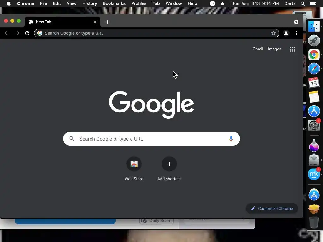Image resolution: width=323 pixels, height=242 pixels.
Task: Open the File menu
Action: tap(44, 3)
